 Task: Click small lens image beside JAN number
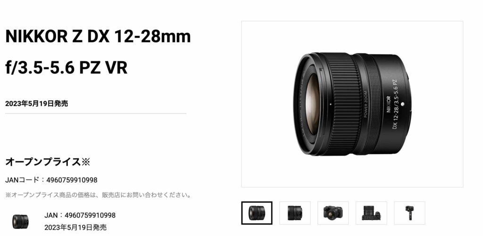point(20,221)
